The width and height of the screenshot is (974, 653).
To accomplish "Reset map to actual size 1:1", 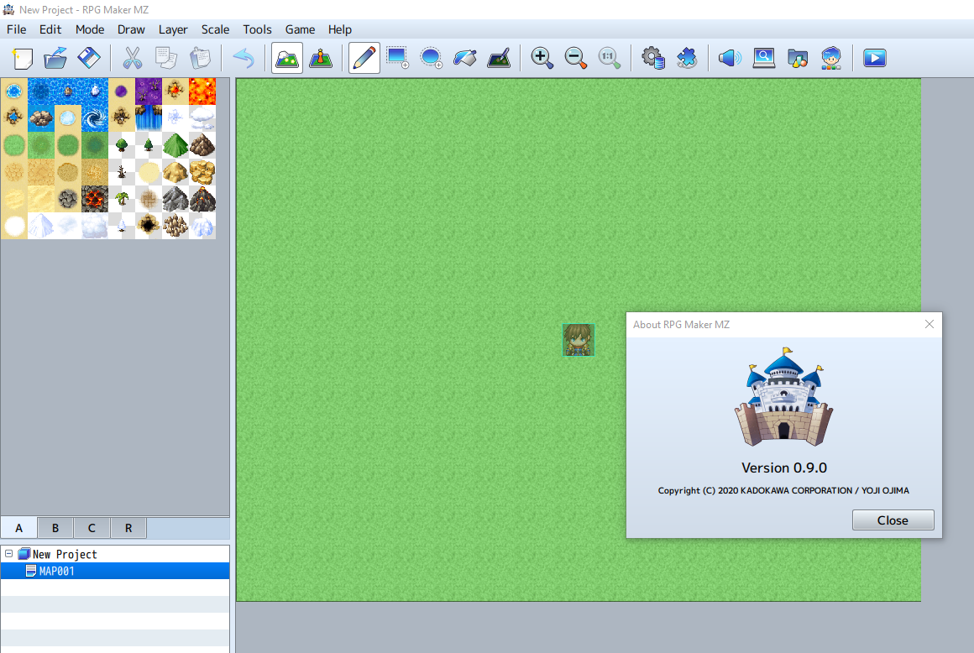I will tap(610, 59).
